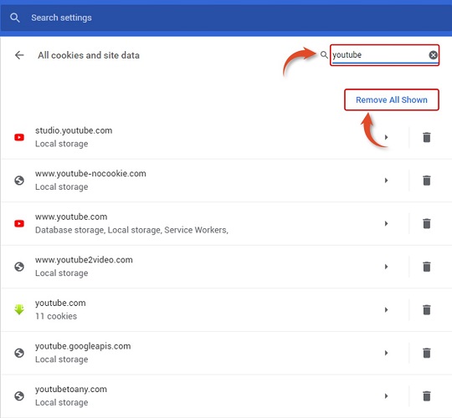The image size is (452, 418).
Task: Trash the www.youtube2video.com entry
Action: [427, 267]
